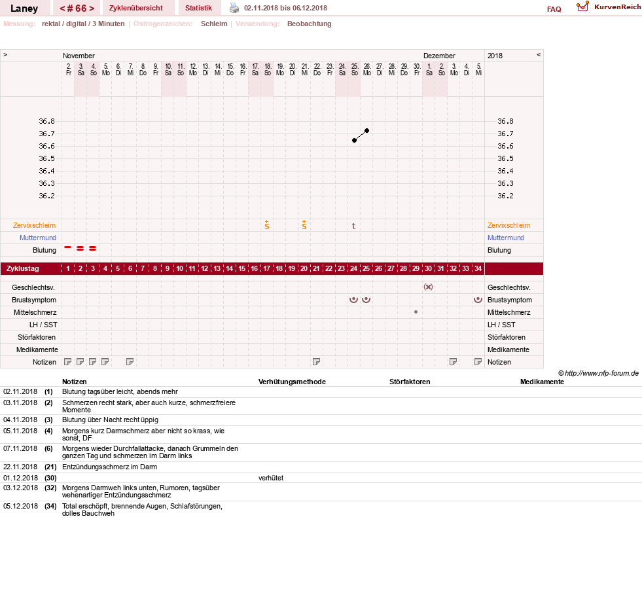Go to the next cycle with the > arrow
The height and width of the screenshot is (610, 642).
pyautogui.click(x=92, y=9)
